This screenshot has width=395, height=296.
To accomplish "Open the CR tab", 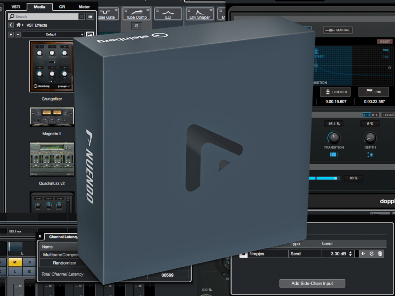I will [62, 7].
